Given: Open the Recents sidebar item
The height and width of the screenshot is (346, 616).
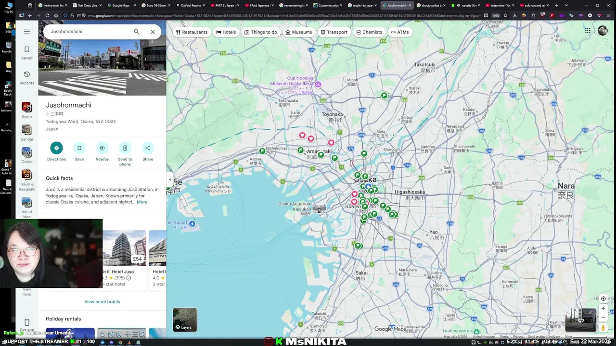Looking at the screenshot, I should pos(27,78).
